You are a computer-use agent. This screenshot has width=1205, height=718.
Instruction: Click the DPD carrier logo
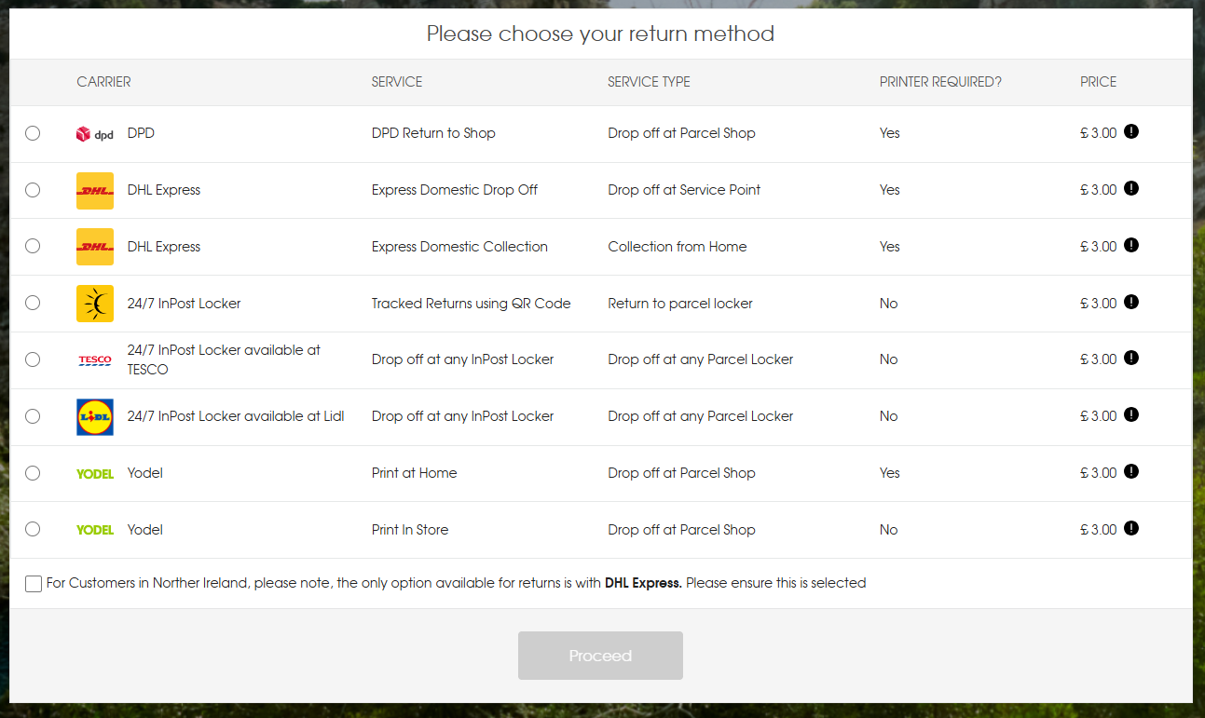(94, 134)
